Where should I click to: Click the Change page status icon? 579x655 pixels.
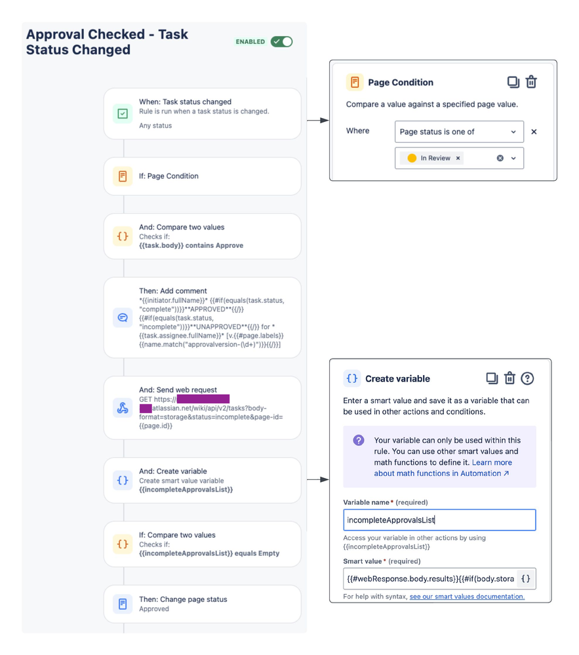coord(123,604)
